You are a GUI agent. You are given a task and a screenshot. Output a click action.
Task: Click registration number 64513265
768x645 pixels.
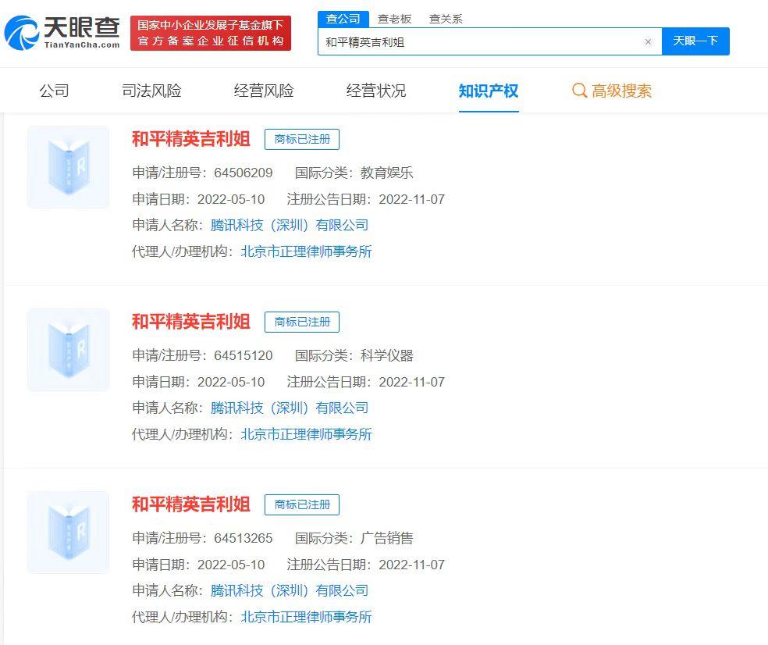coord(244,538)
